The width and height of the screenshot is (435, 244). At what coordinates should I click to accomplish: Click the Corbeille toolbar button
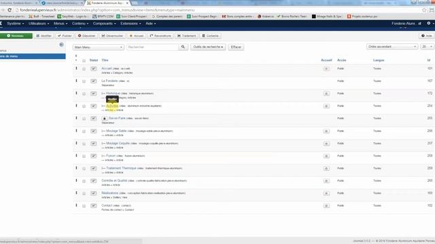point(210,36)
